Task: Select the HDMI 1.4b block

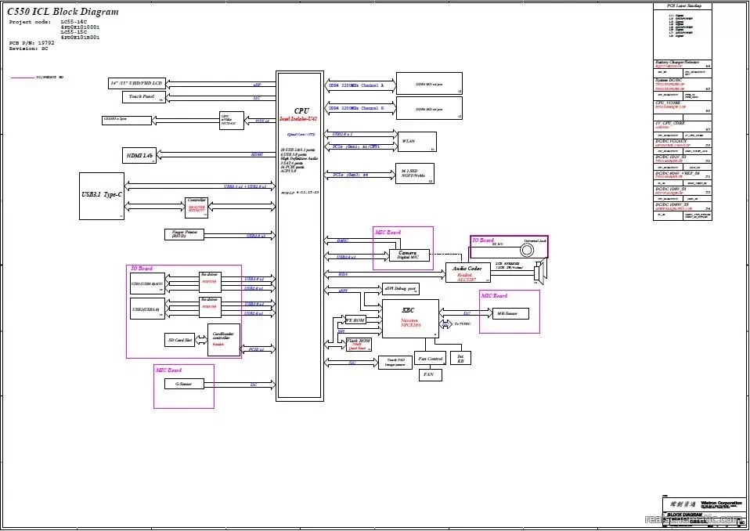Action: click(139, 156)
